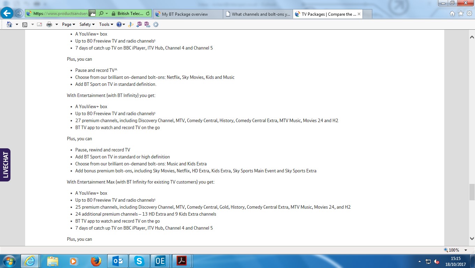Expand the Page dropdown menu
The height and width of the screenshot is (268, 475).
[x=68, y=24]
